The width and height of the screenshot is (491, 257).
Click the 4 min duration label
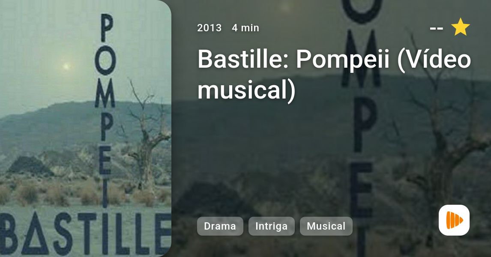coord(245,28)
